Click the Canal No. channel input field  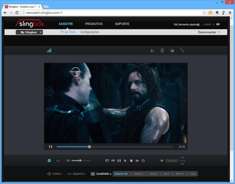click(172, 161)
